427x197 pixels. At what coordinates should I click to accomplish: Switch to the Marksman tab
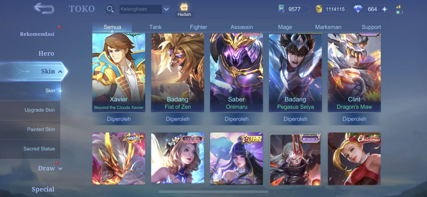coord(328,27)
